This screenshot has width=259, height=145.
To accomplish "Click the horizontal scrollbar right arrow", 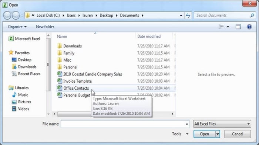I will (173, 114).
